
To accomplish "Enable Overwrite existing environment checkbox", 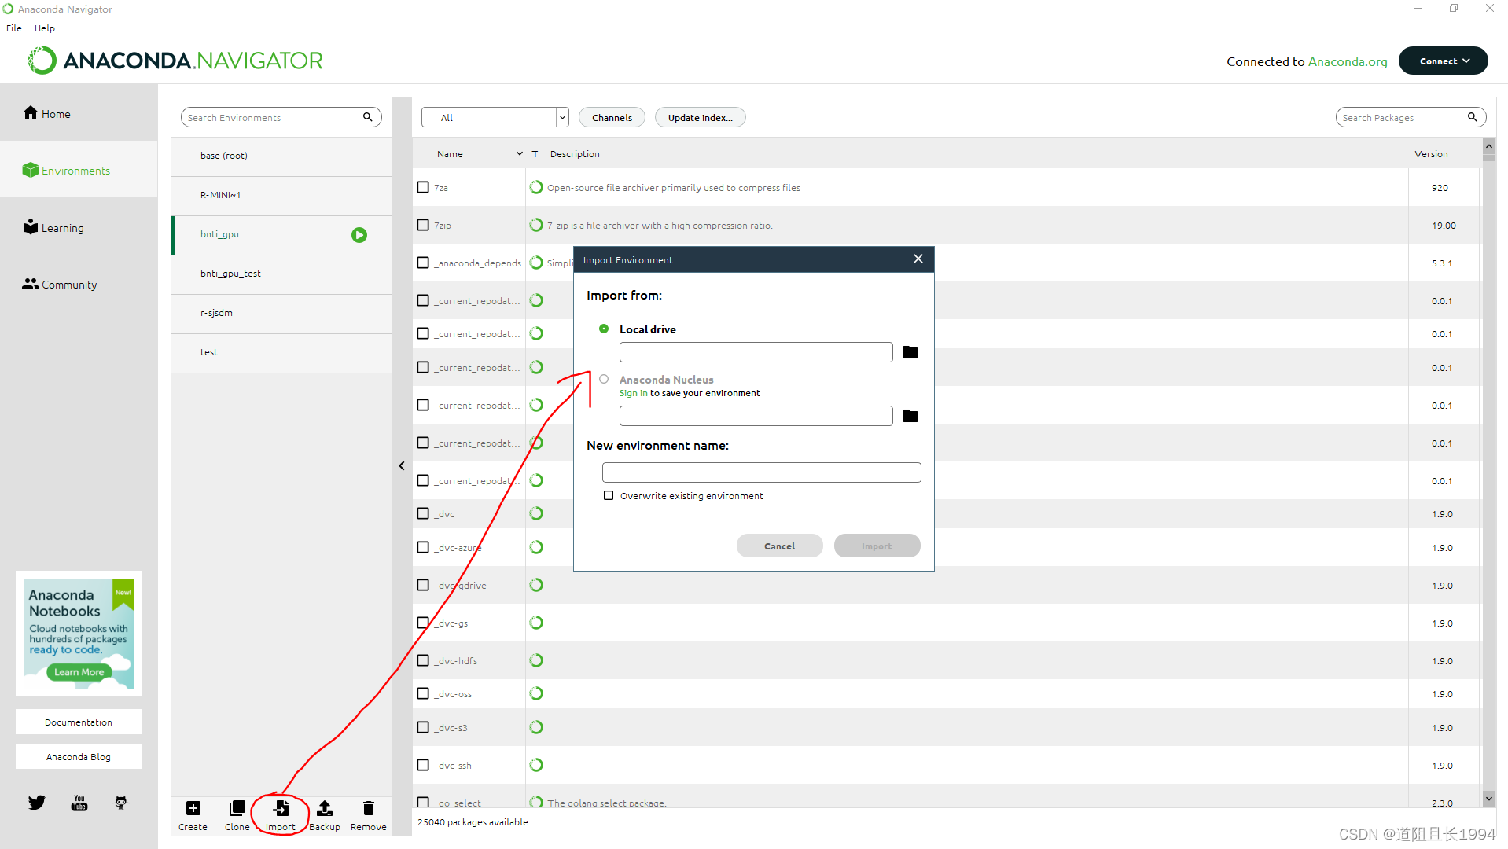I will [x=609, y=495].
